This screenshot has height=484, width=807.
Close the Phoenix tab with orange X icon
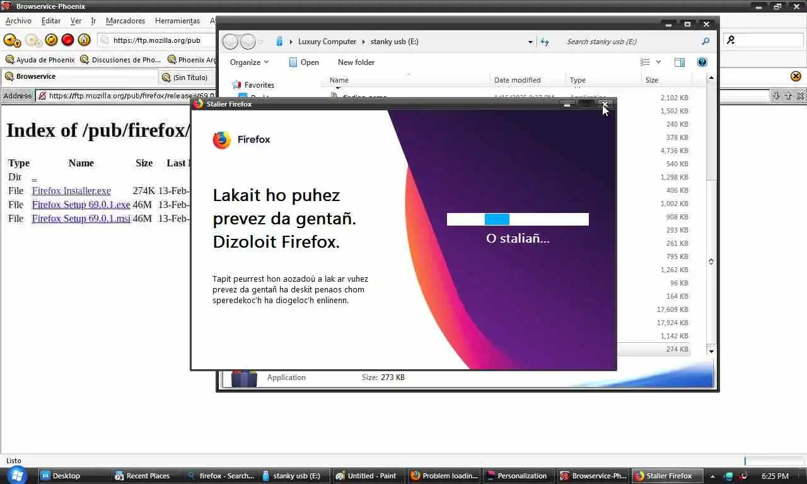pyautogui.click(x=796, y=76)
